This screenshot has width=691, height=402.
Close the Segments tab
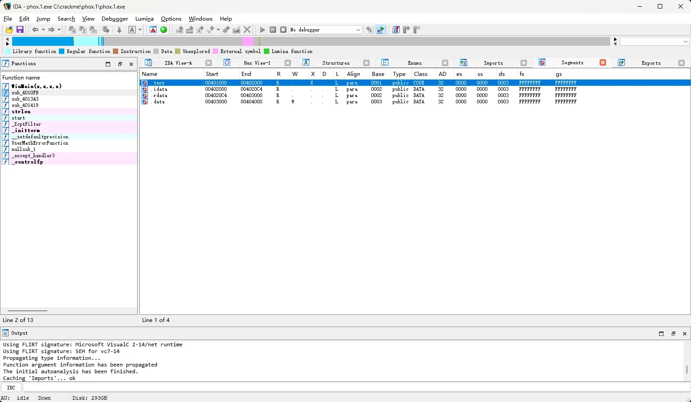tap(603, 63)
